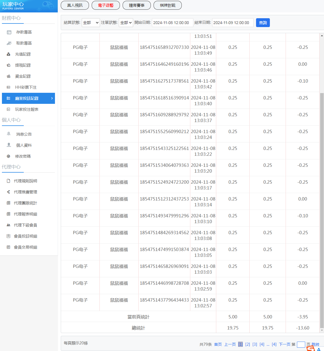Click the withdrawal area (取款專區) icon
The height and width of the screenshot is (351, 324).
tap(9, 43)
